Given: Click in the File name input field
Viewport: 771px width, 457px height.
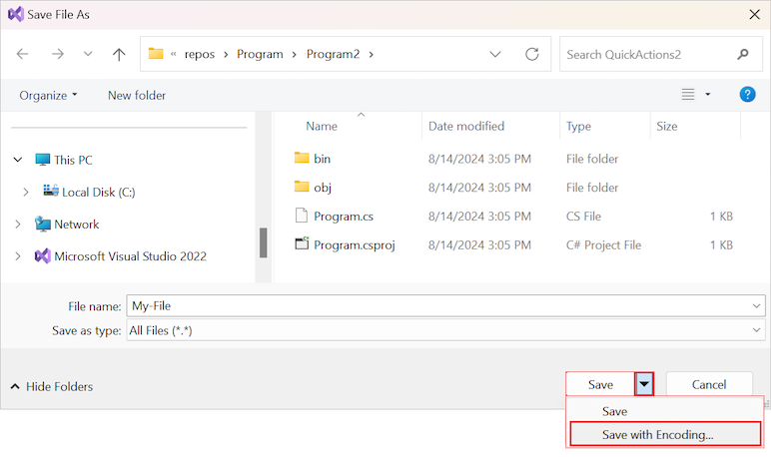Looking at the screenshot, I should pos(439,306).
